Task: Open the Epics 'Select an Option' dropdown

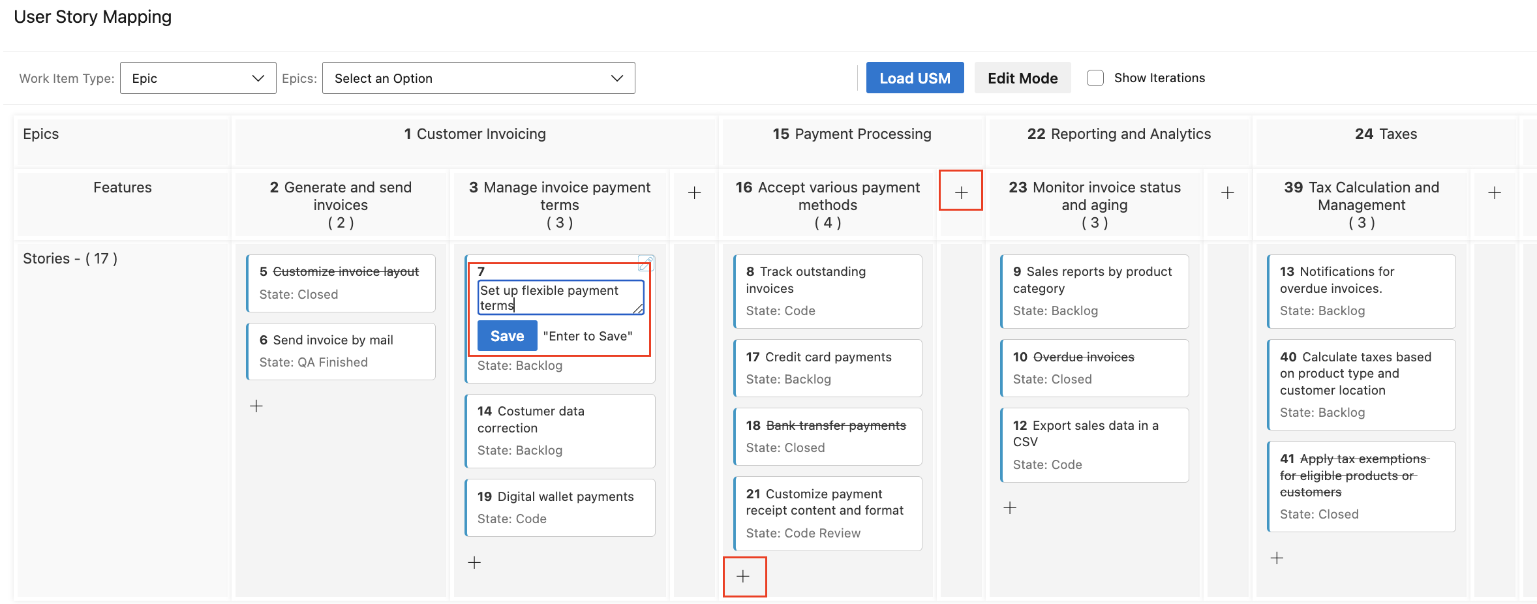Action: tap(478, 78)
